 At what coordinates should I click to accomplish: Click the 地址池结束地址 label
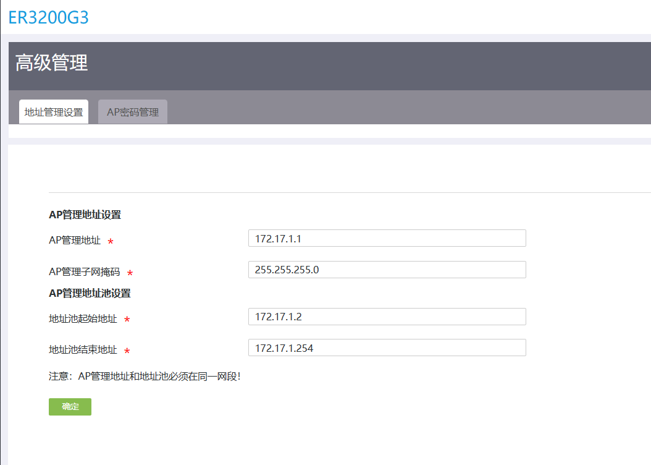click(83, 350)
